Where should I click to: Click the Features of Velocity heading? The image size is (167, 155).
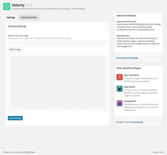click(x=126, y=16)
